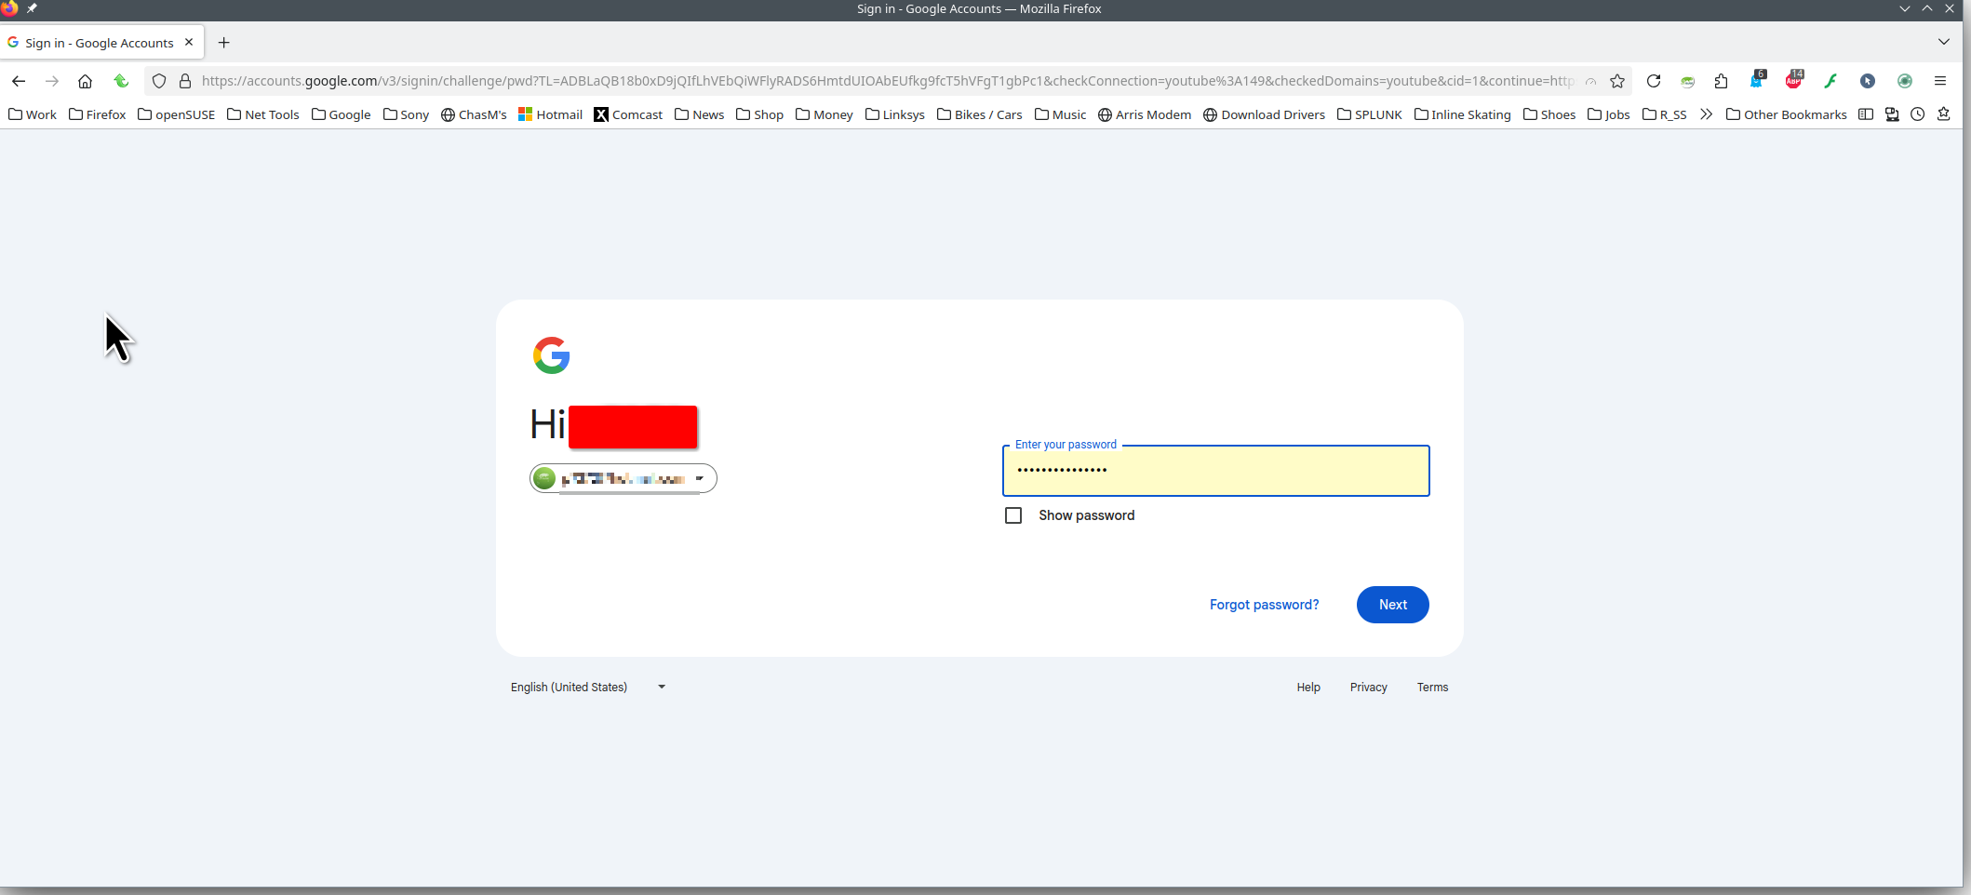Open the Shoes bookmarks folder
1971x895 pixels.
pyautogui.click(x=1549, y=114)
